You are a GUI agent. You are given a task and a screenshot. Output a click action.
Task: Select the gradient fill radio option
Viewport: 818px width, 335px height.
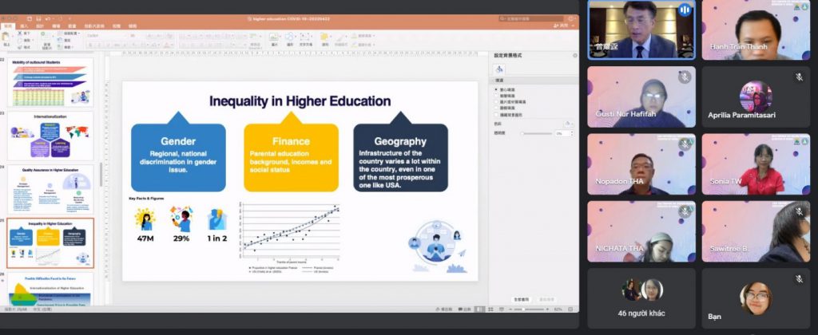point(495,96)
